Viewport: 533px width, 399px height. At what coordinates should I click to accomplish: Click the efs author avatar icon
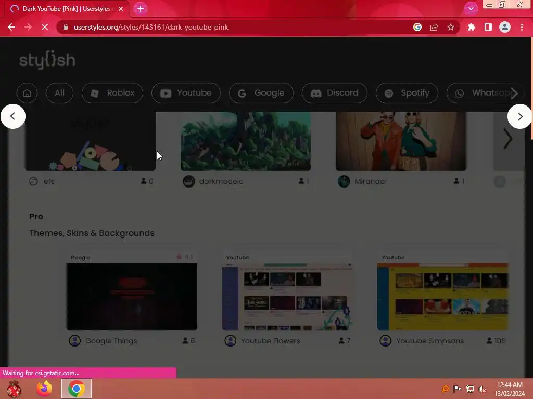pos(33,181)
